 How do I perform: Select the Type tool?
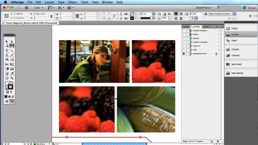tap(7, 51)
